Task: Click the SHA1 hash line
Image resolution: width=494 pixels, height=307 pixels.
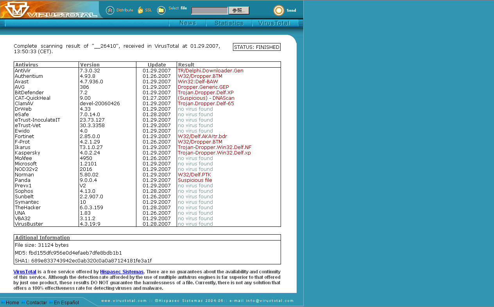Action: pos(83,260)
